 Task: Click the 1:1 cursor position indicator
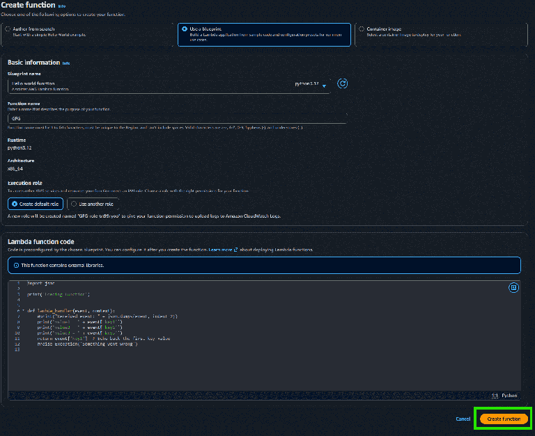(495, 396)
